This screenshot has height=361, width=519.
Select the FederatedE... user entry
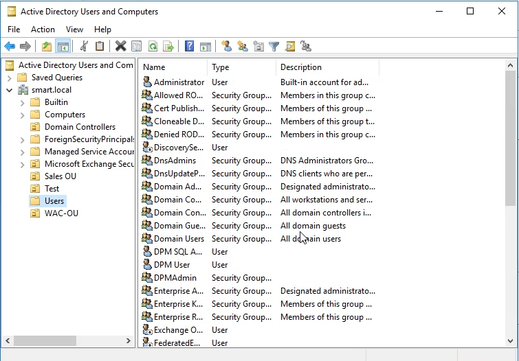(x=177, y=343)
